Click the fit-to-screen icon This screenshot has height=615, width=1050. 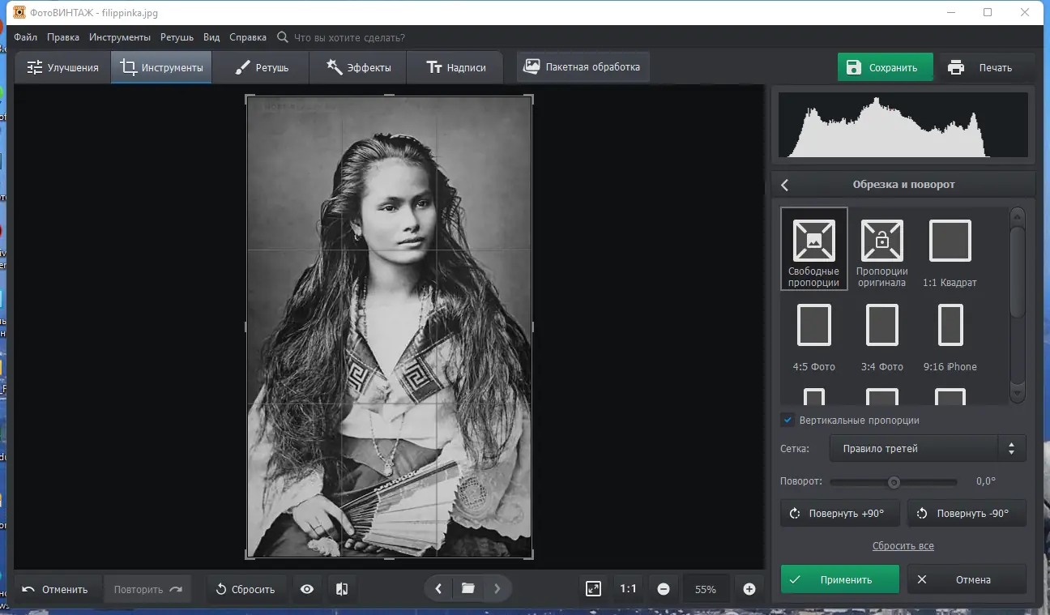pyautogui.click(x=593, y=589)
